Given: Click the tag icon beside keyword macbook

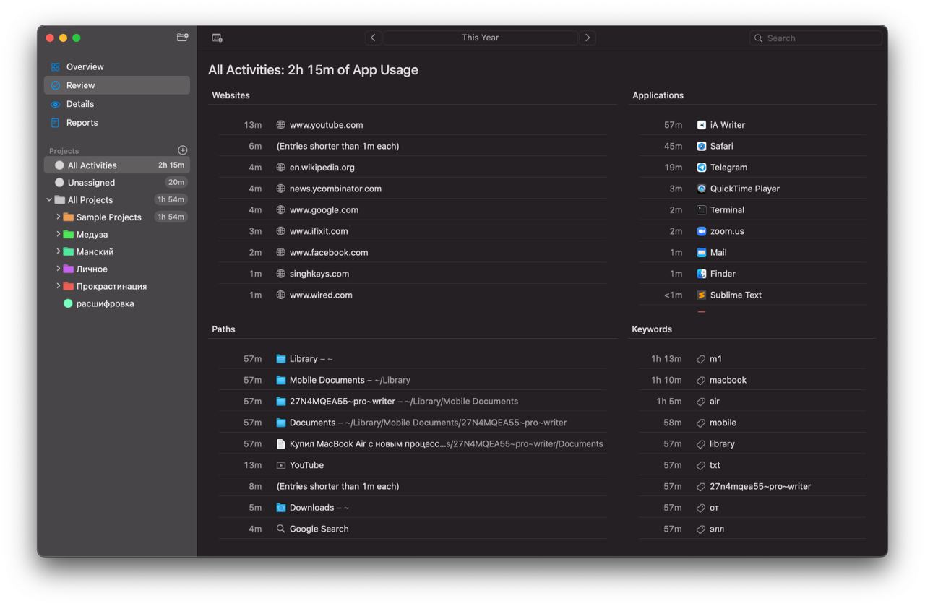Looking at the screenshot, I should click(x=700, y=380).
